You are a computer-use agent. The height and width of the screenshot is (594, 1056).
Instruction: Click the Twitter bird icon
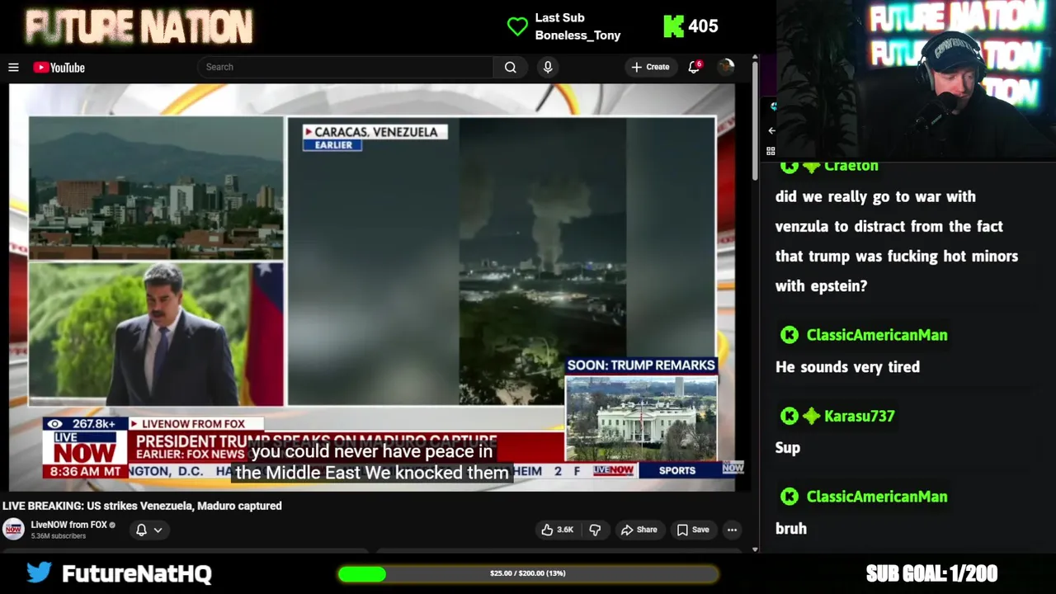point(39,572)
